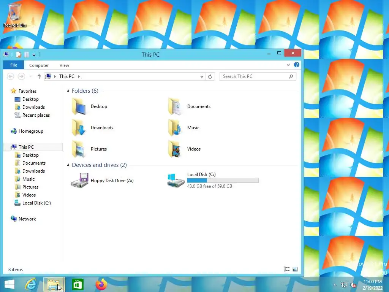Select Downloads under This PC tree

30,171
